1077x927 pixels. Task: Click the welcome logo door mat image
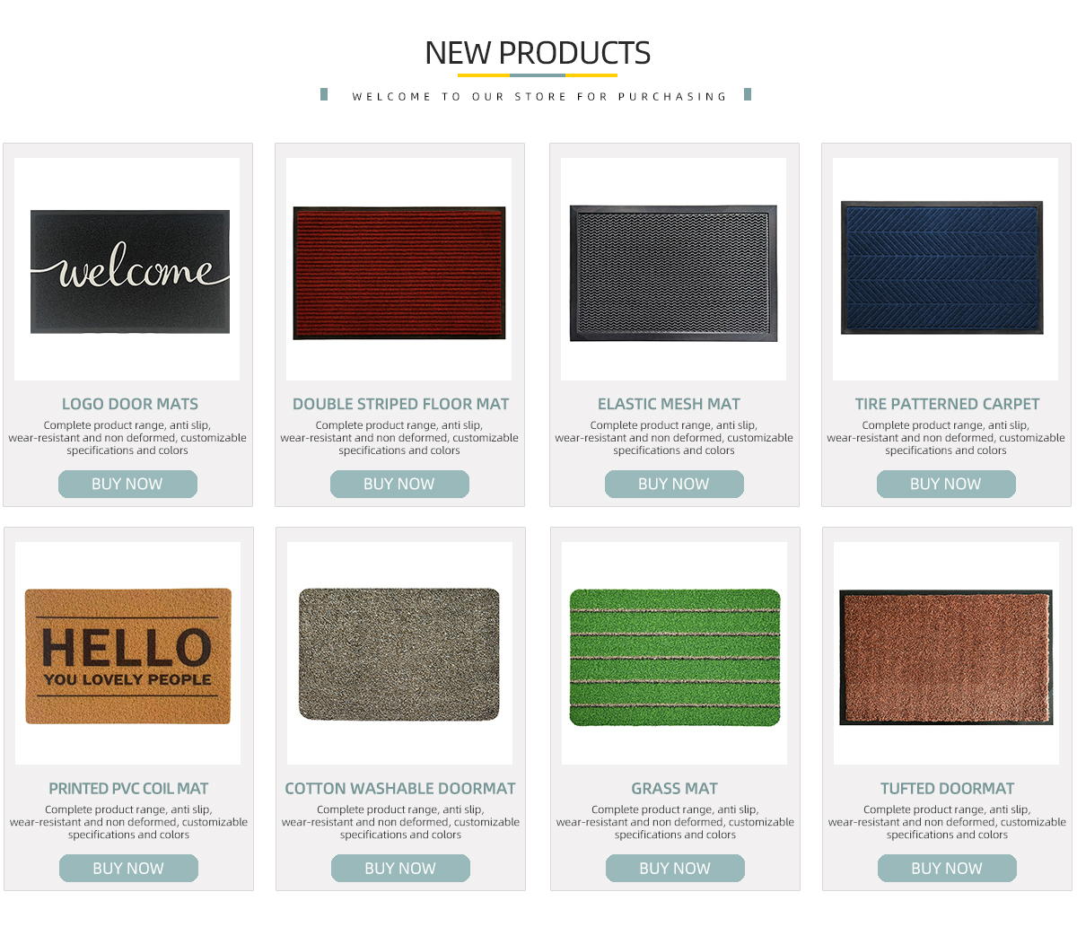coord(127,269)
